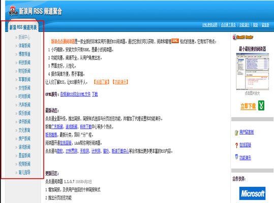The image size is (274, 203).
Task: Open the 用户留言板 right-column link
Action: point(247,132)
